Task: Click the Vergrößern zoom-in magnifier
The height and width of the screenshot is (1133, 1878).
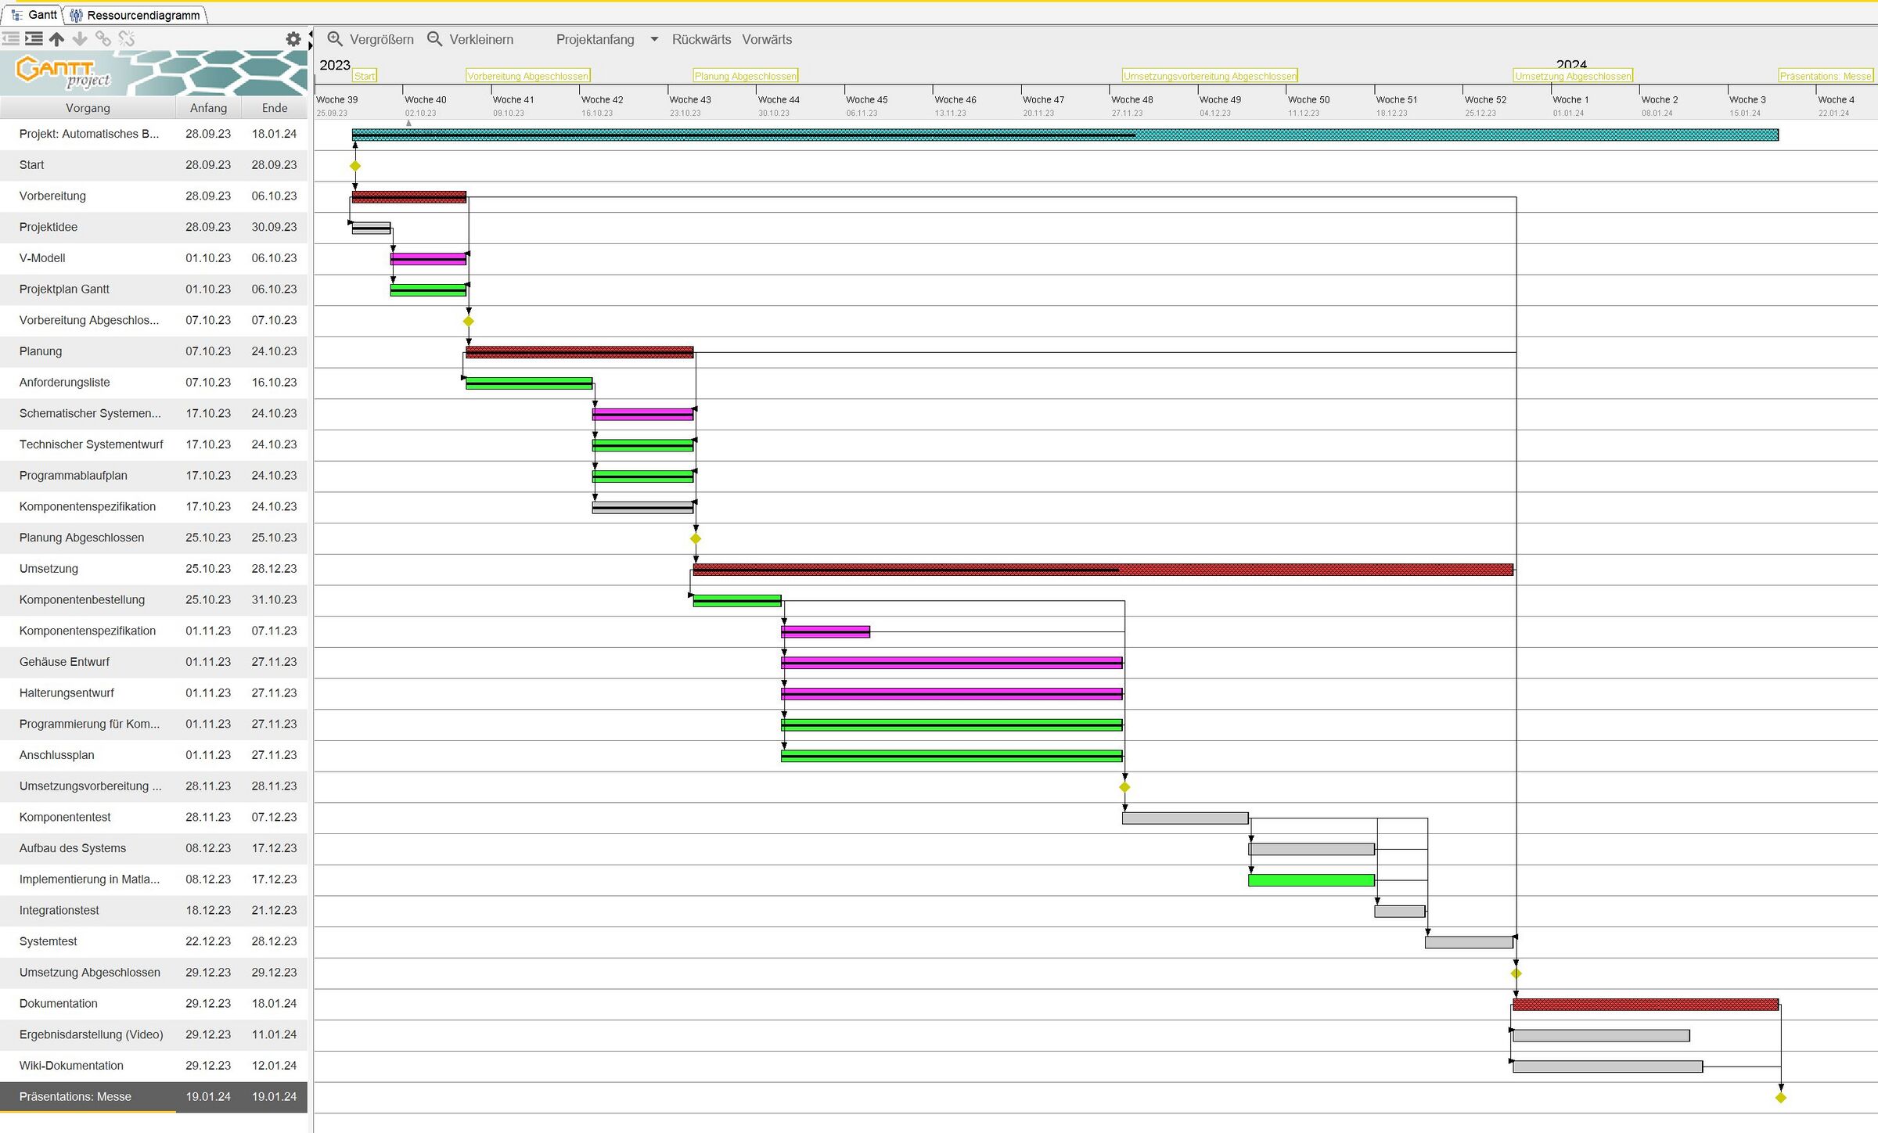Action: pos(335,39)
